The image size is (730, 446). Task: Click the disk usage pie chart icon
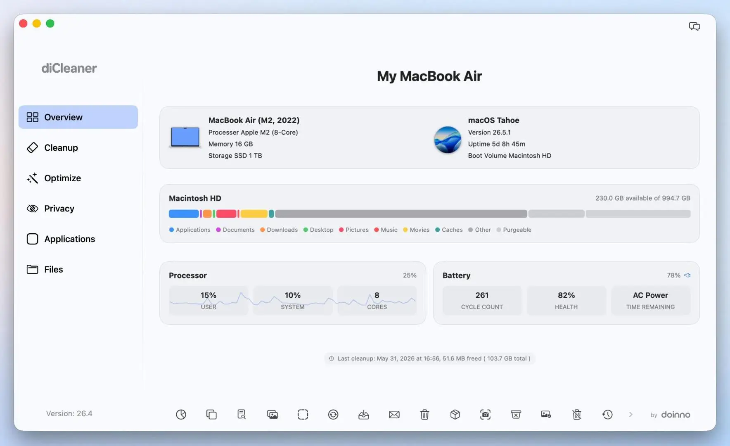181,414
